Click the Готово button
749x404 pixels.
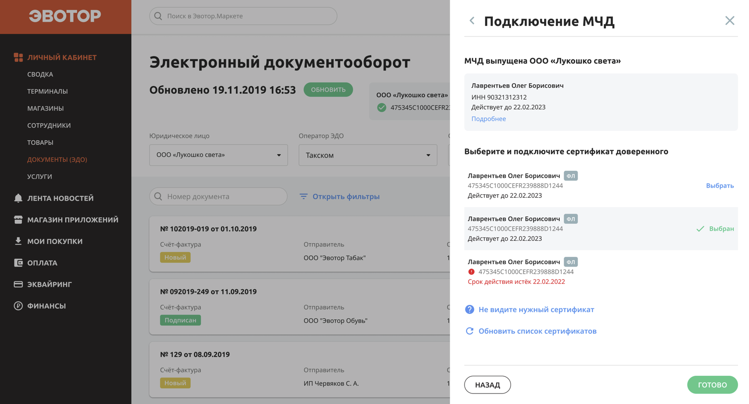point(712,385)
